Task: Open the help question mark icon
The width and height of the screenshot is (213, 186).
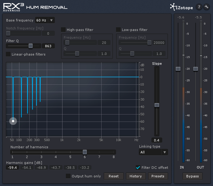Action: (199, 7)
